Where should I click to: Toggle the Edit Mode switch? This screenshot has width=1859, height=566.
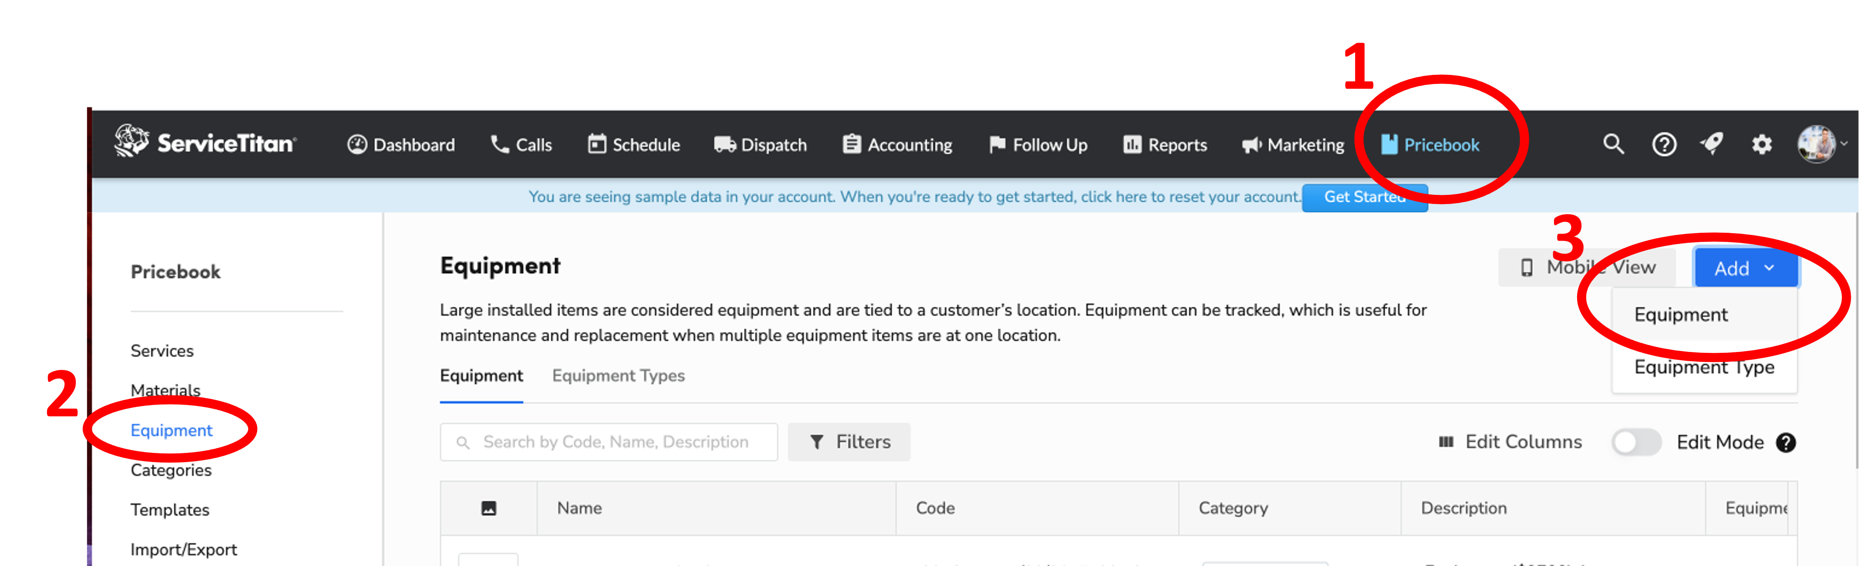[1636, 442]
